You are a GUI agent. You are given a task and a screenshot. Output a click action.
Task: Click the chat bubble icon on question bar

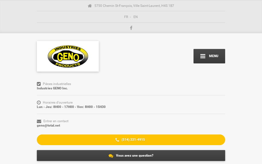click(x=111, y=156)
